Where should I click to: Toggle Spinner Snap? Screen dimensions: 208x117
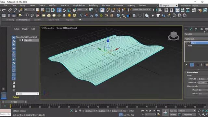[123, 10]
